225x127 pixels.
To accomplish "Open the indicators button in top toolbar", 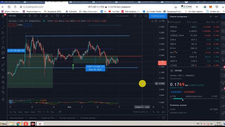I will (x=41, y=16).
